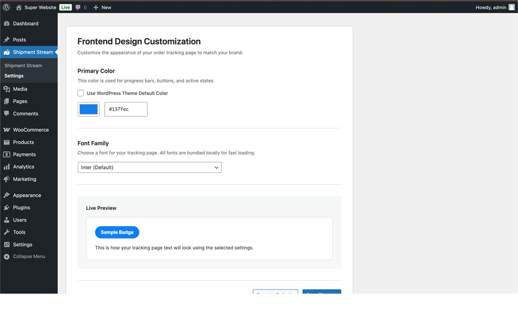The height and width of the screenshot is (311, 518).
Task: Click the Reset to Defaults button
Action: coord(275,293)
